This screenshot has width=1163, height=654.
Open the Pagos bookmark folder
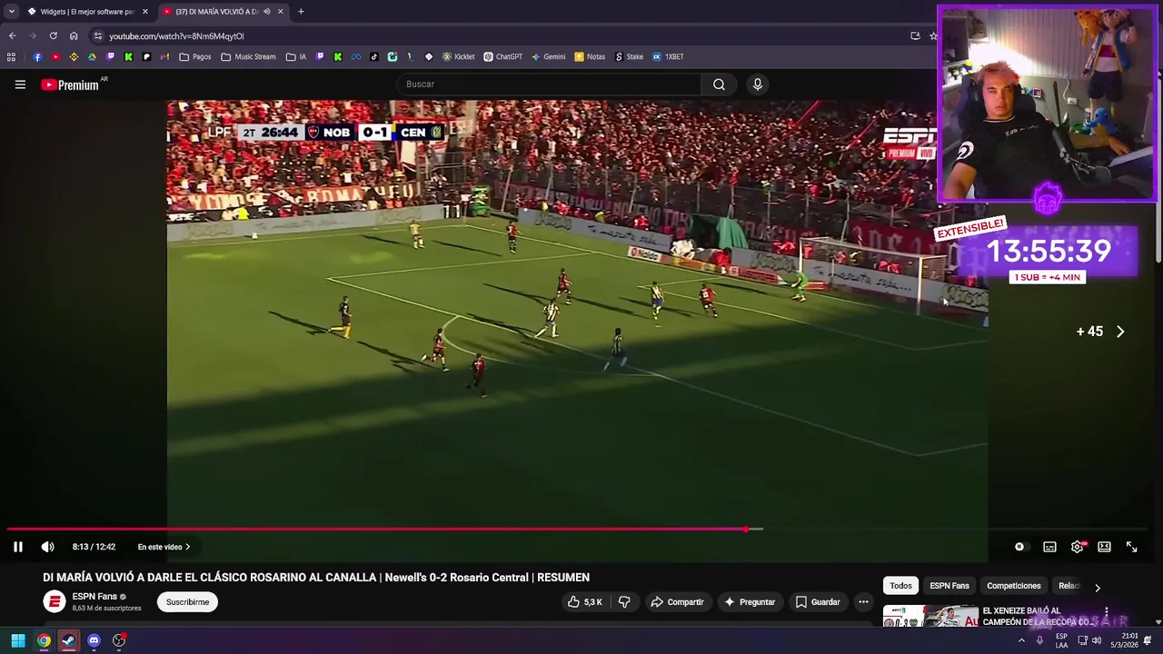click(x=195, y=56)
